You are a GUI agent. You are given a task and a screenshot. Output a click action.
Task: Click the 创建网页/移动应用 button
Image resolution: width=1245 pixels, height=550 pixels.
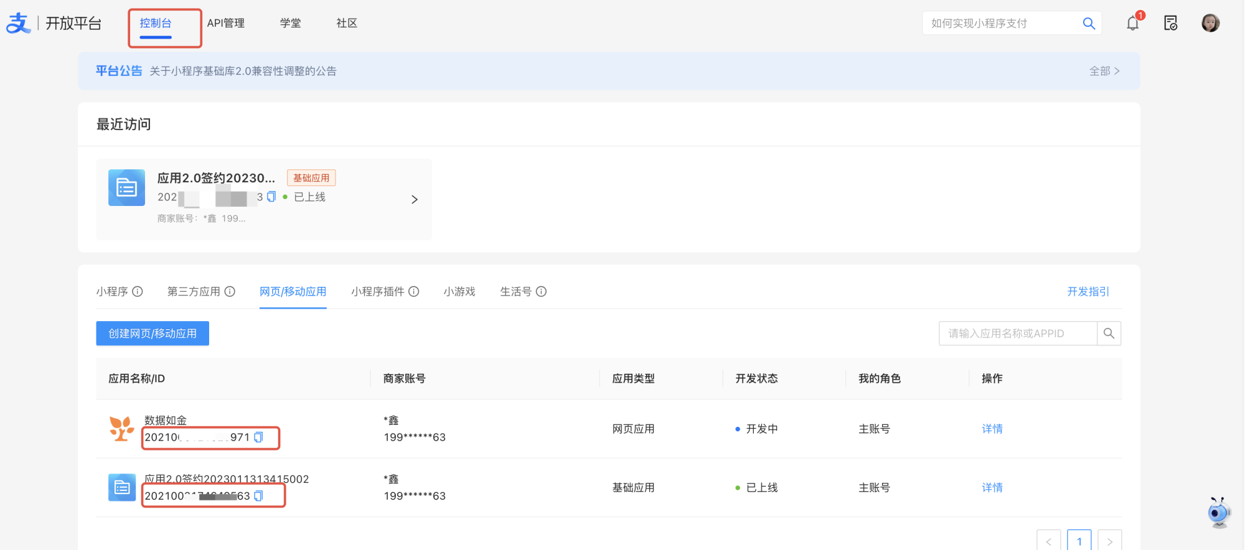[153, 333]
